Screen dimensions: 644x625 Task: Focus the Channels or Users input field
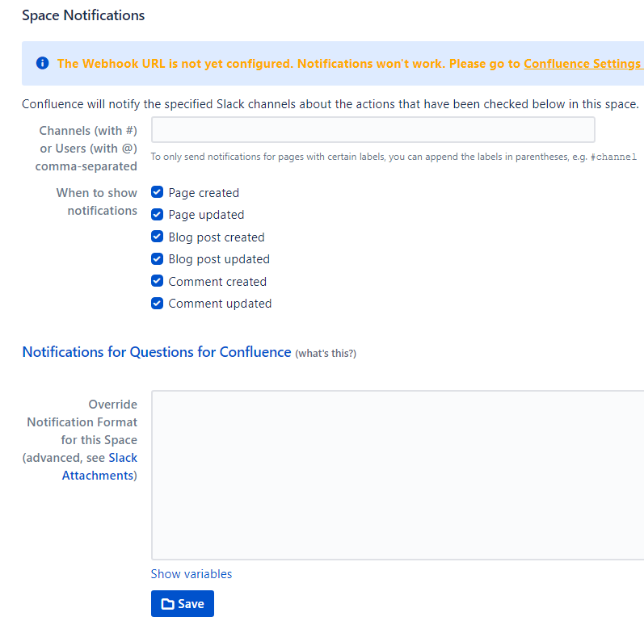tap(373, 130)
